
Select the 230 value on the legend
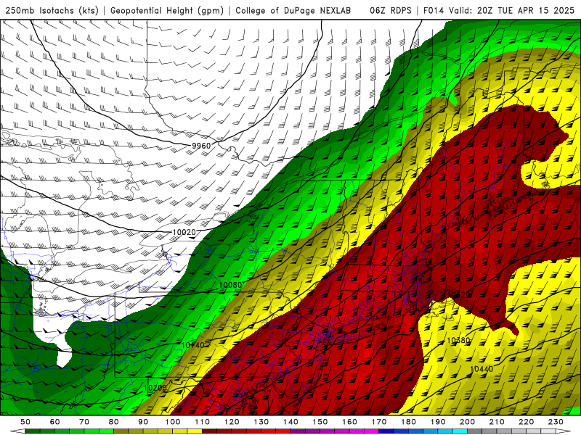coord(556,422)
